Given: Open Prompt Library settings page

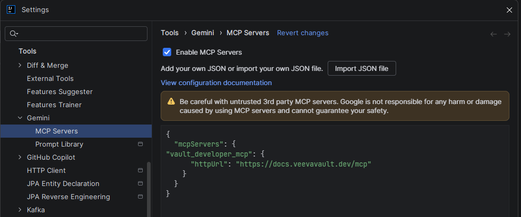Looking at the screenshot, I should point(59,144).
